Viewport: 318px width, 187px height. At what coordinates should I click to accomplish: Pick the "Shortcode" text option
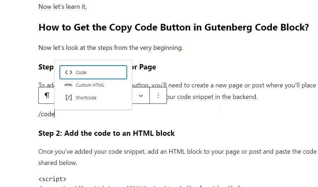[86, 98]
